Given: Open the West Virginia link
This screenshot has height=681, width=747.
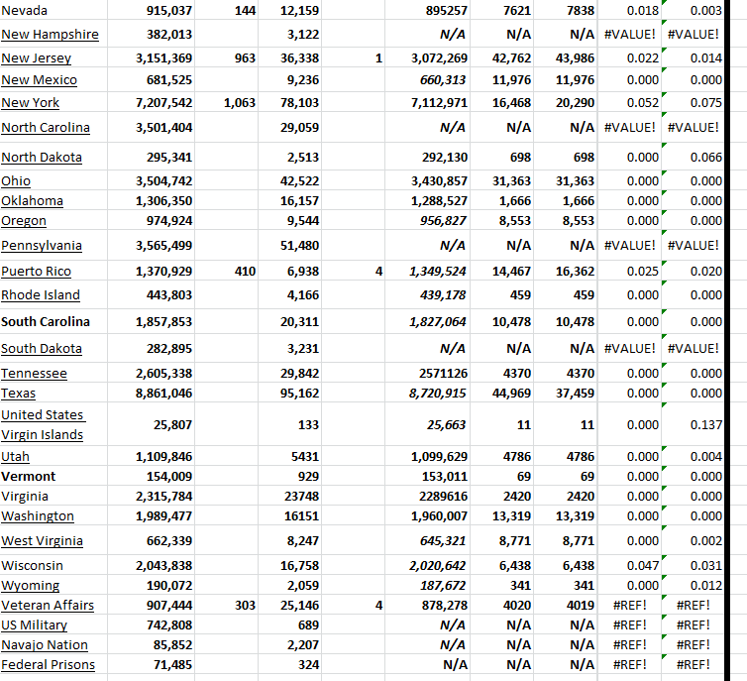Looking at the screenshot, I should pyautogui.click(x=42, y=541).
